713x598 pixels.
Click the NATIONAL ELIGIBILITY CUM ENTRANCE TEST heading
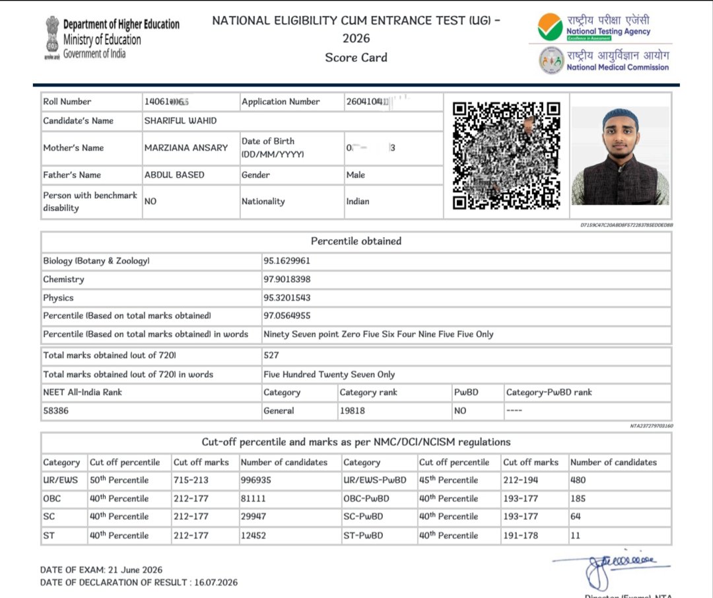[356, 29]
